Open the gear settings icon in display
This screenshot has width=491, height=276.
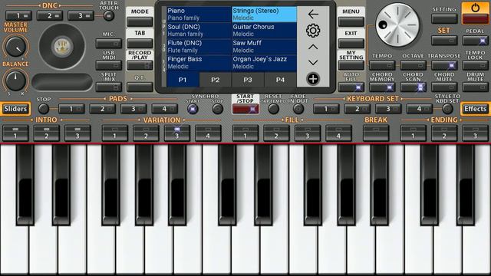[313, 31]
